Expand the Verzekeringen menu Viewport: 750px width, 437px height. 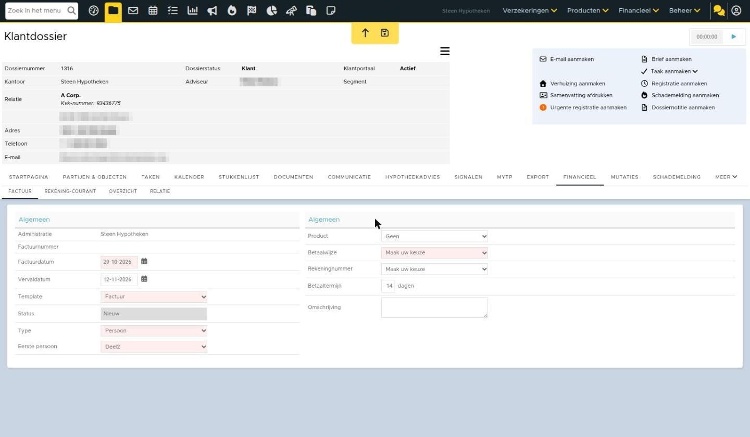(x=530, y=10)
